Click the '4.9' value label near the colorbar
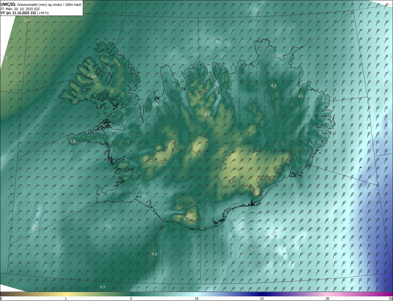 103,287
